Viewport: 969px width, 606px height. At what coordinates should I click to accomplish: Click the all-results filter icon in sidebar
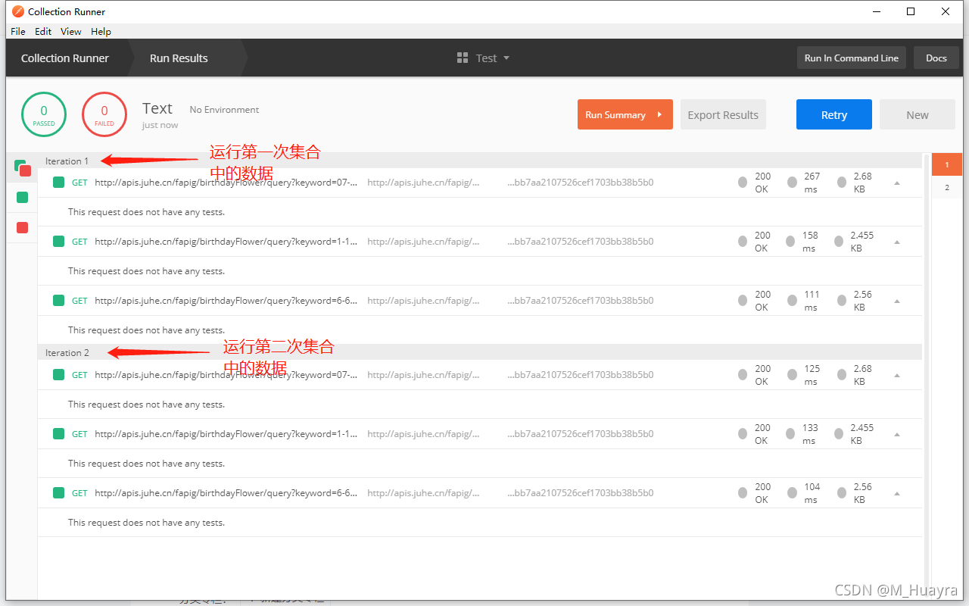tap(22, 168)
